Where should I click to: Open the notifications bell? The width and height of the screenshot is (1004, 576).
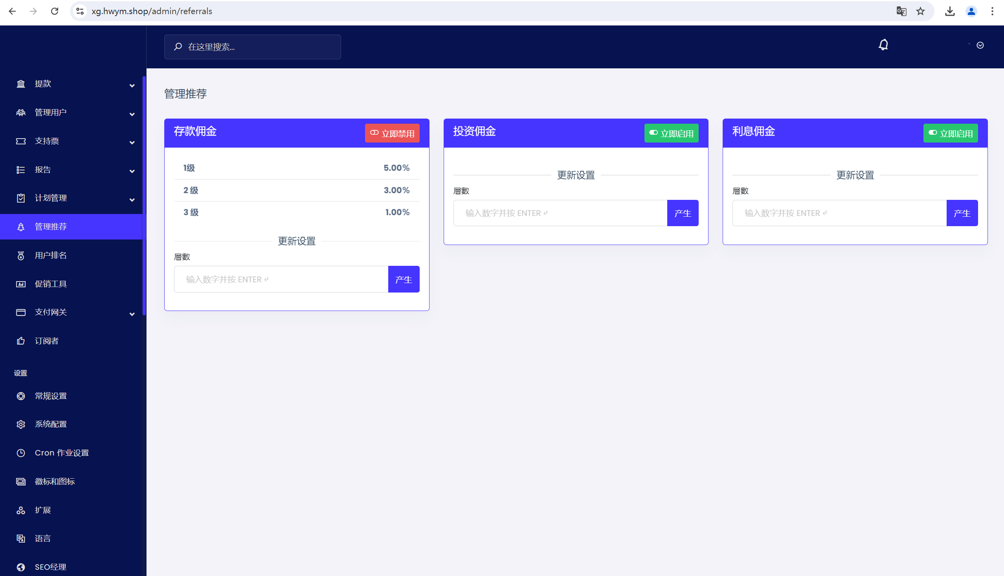pyautogui.click(x=883, y=45)
